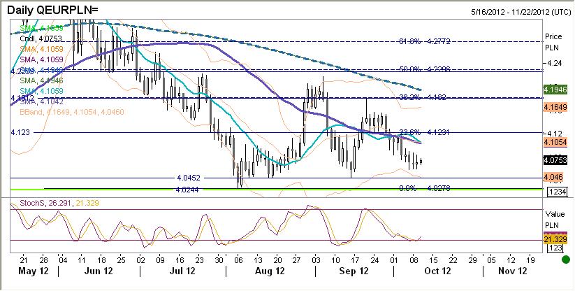The width and height of the screenshot is (575, 291).
Task: Click the Nov 12 month label
Action: click(x=513, y=271)
